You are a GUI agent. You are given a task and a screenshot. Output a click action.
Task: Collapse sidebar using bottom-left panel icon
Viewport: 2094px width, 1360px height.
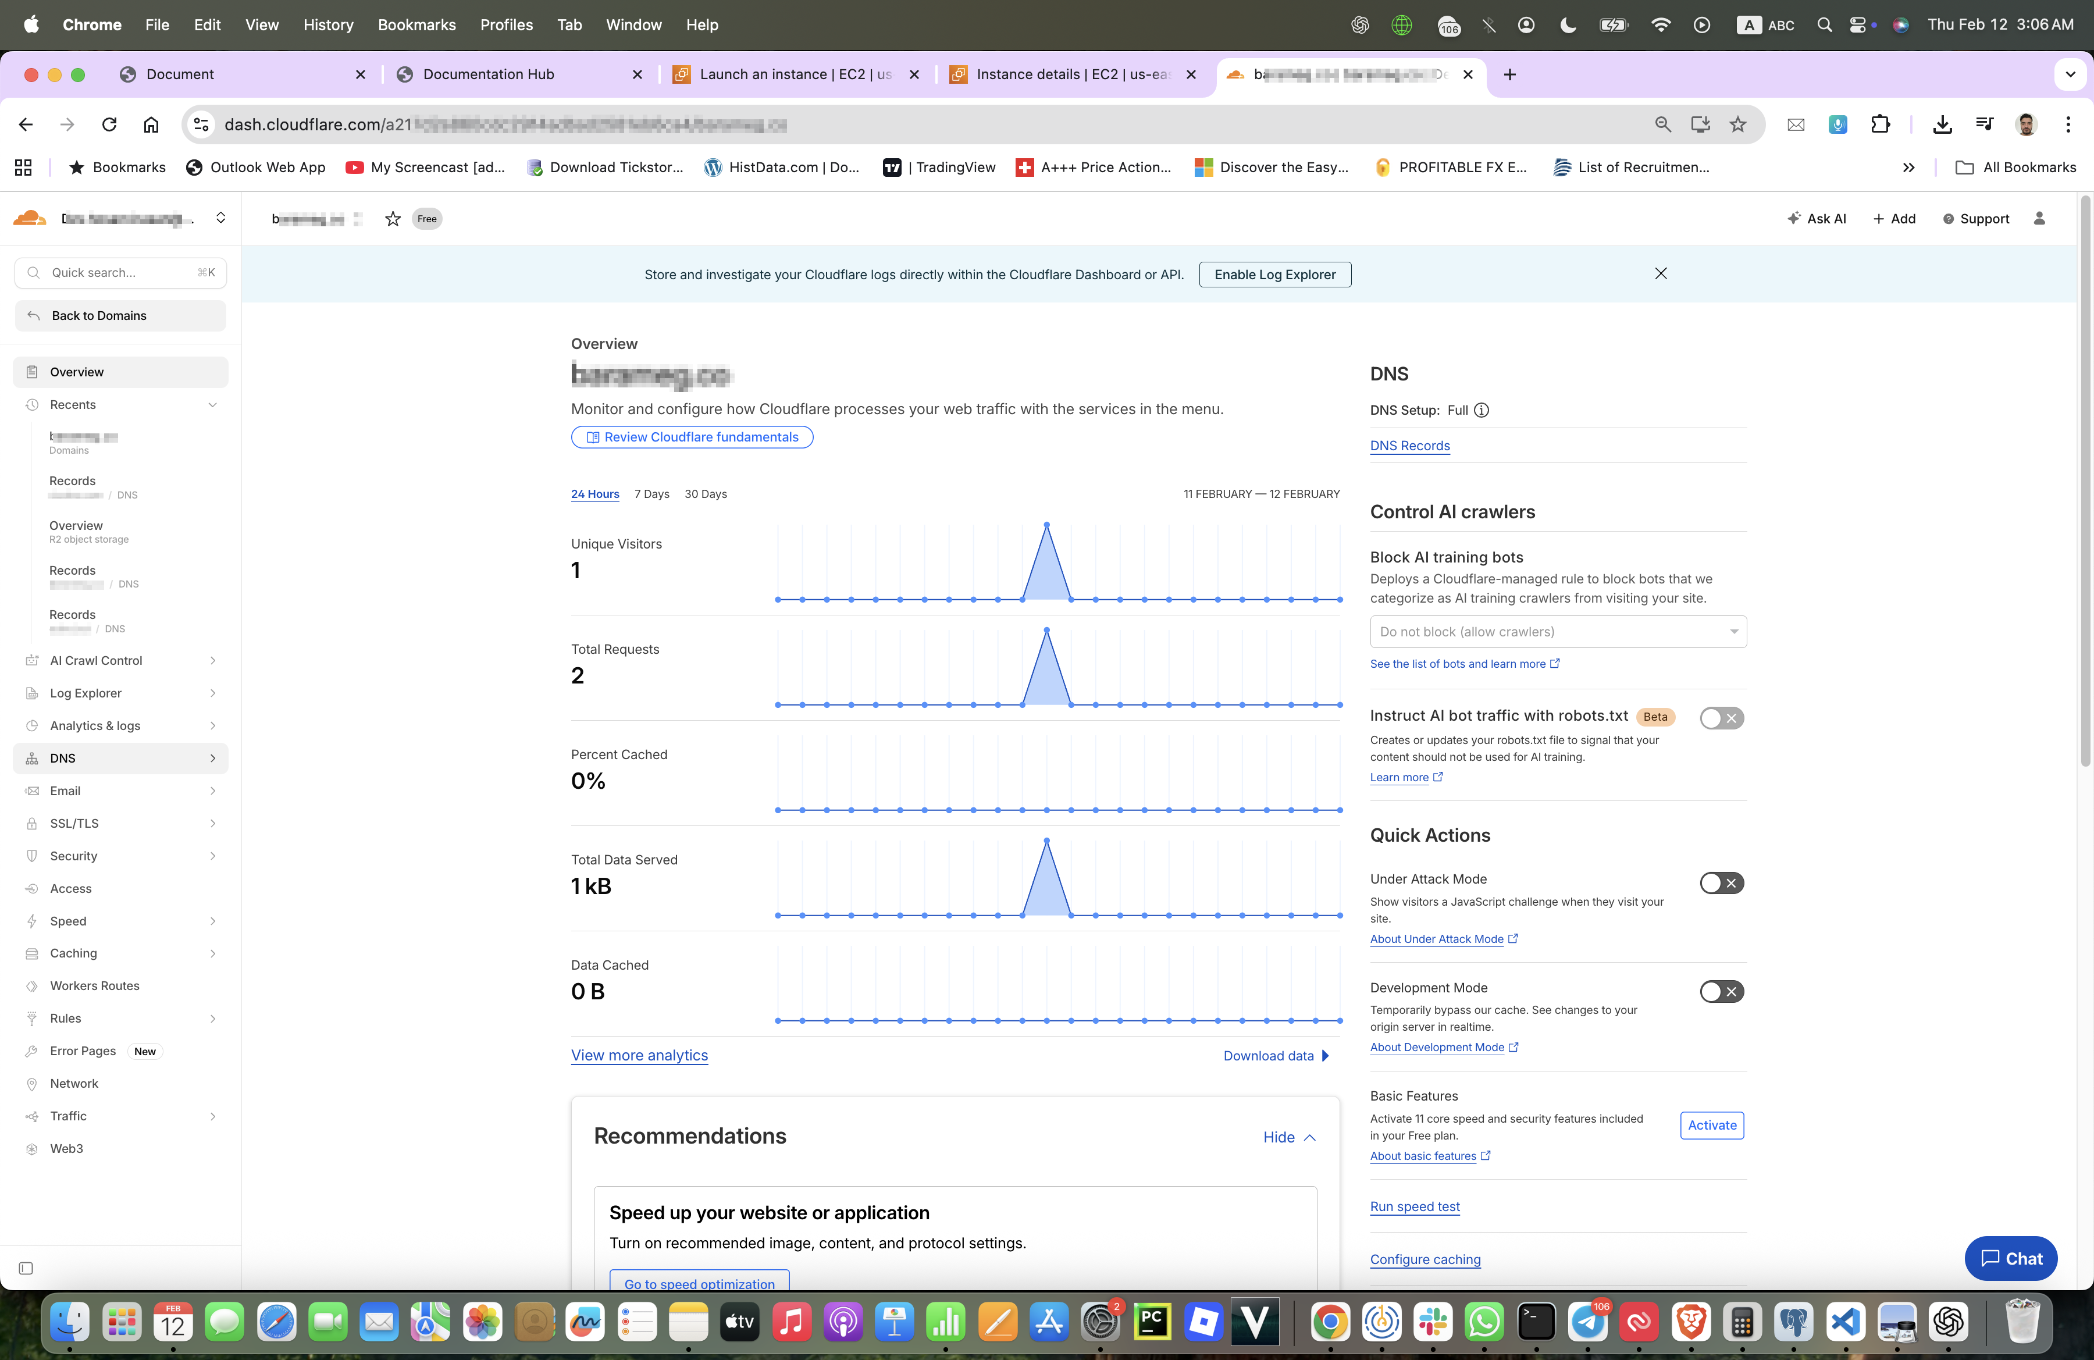pyautogui.click(x=26, y=1268)
